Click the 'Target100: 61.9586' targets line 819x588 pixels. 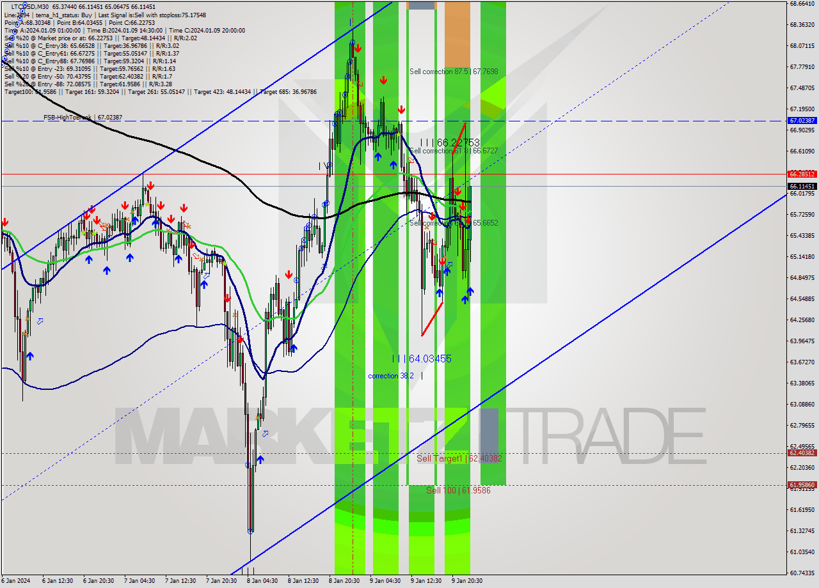(161, 91)
